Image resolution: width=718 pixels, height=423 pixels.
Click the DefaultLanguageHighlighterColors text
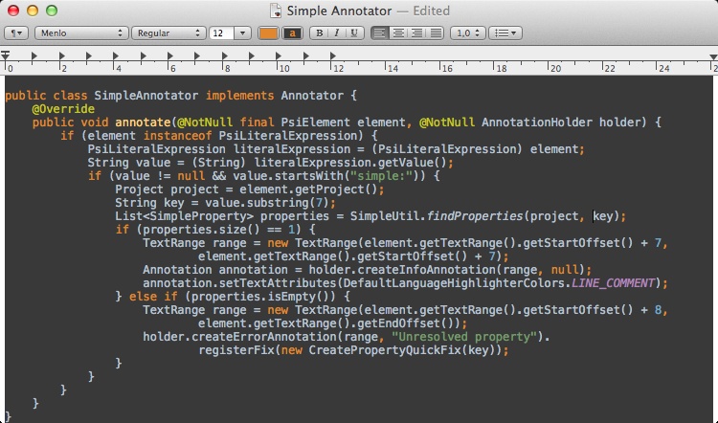(454, 283)
